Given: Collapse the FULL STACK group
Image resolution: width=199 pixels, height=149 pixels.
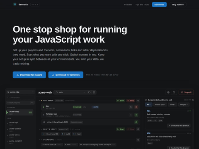Looking at the screenshot, I should click(39, 101).
